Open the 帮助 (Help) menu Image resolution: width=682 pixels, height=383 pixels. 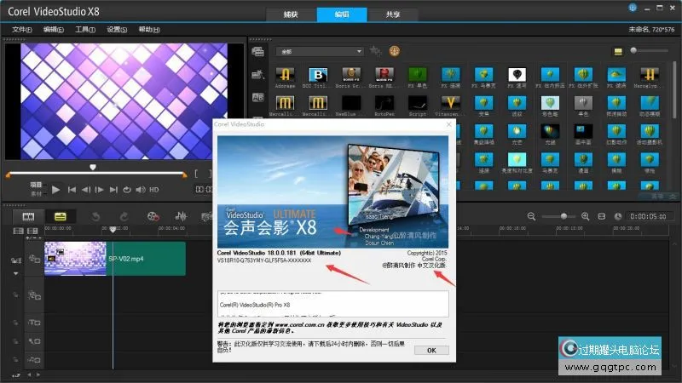pyautogui.click(x=148, y=30)
